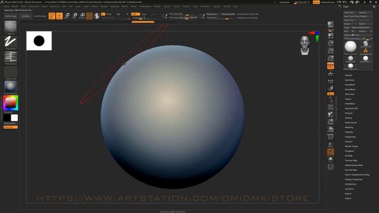Image resolution: width=379 pixels, height=213 pixels.
Task: Open the FreeHand stroke type selector
Action: click(11, 42)
